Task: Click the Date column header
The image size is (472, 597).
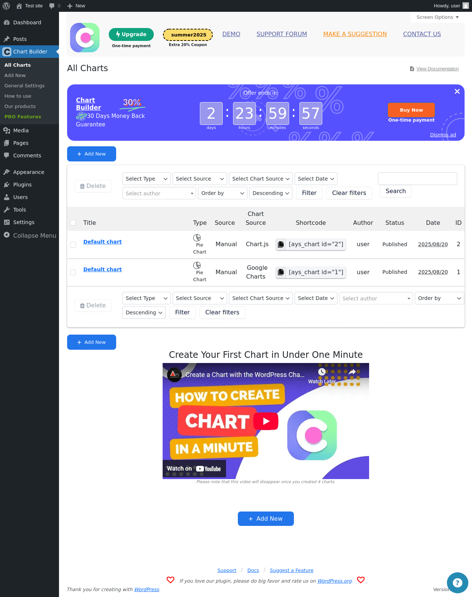Action: 433,223
